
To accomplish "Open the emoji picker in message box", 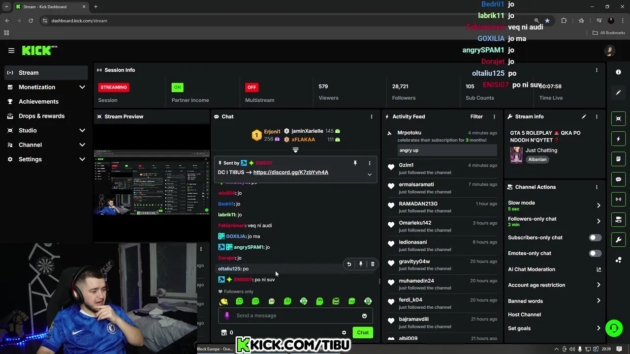I will [x=364, y=316].
